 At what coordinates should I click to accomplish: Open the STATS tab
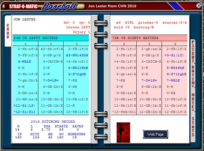[193, 126]
